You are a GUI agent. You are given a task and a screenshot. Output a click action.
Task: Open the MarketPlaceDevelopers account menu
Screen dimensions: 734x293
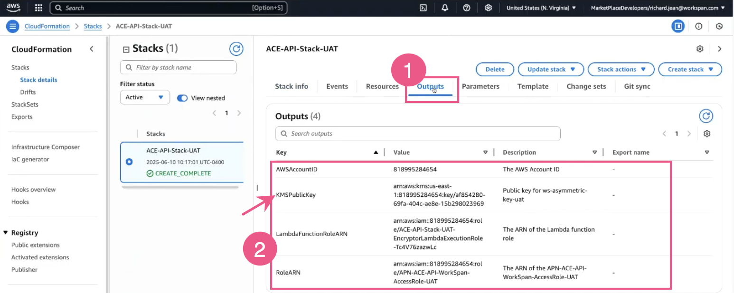tap(658, 8)
